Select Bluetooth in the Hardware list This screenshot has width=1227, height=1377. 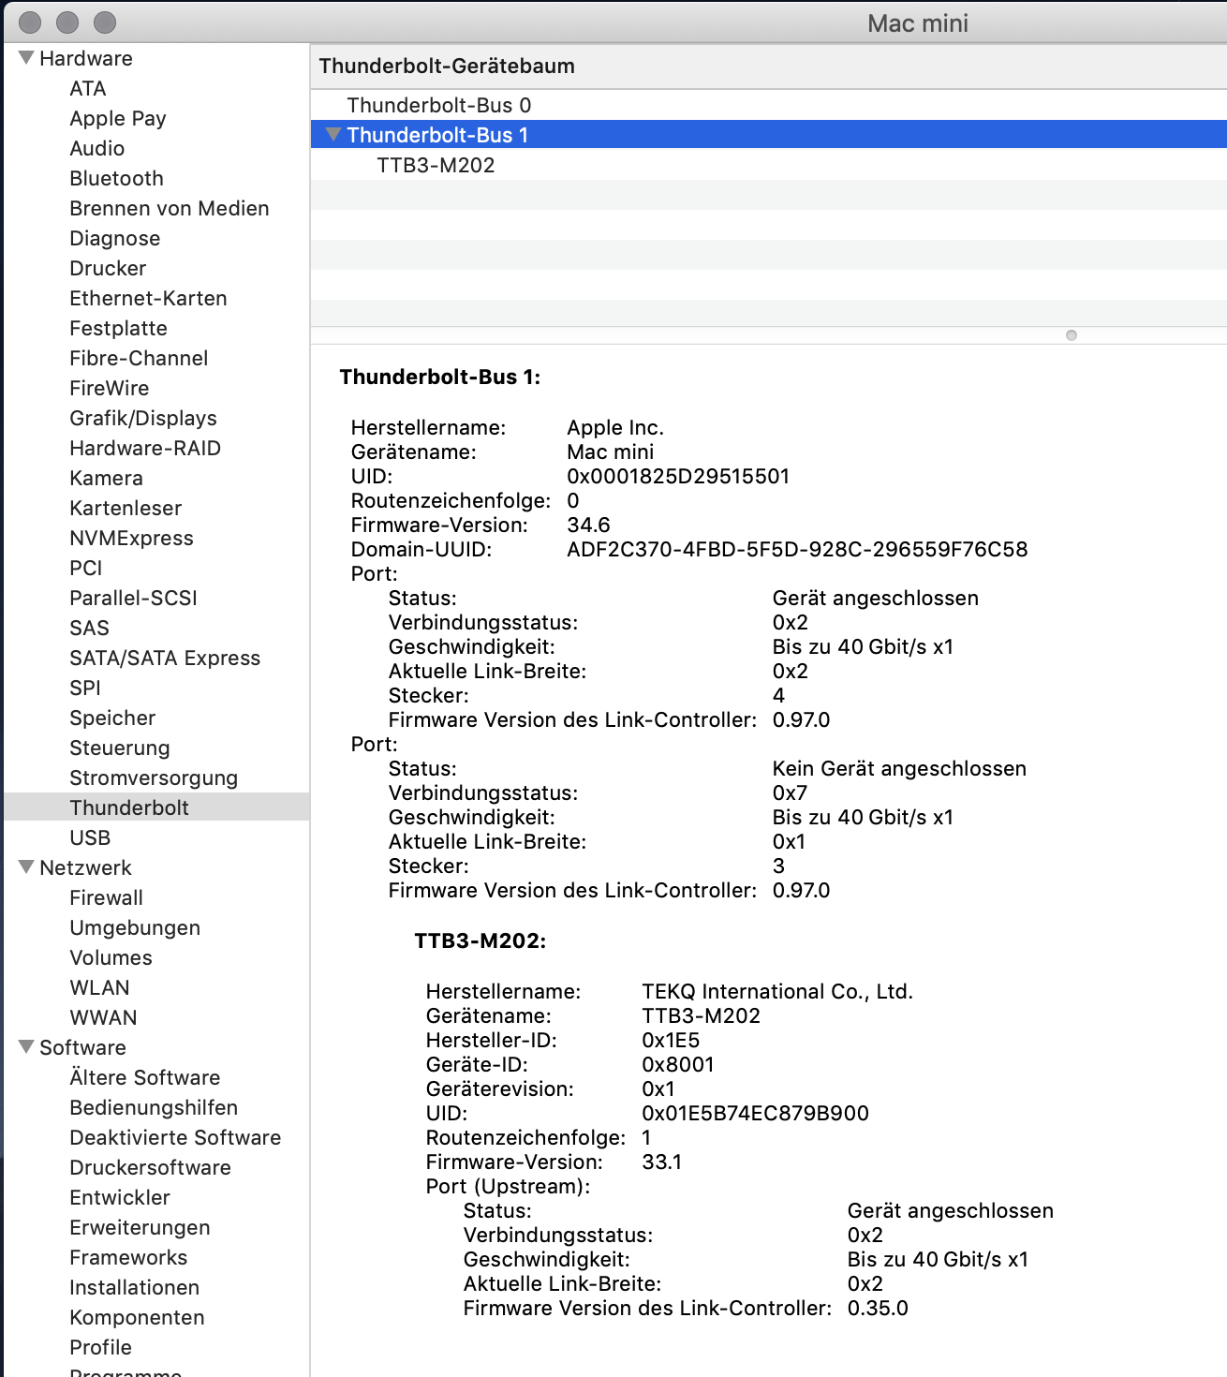pyautogui.click(x=117, y=178)
